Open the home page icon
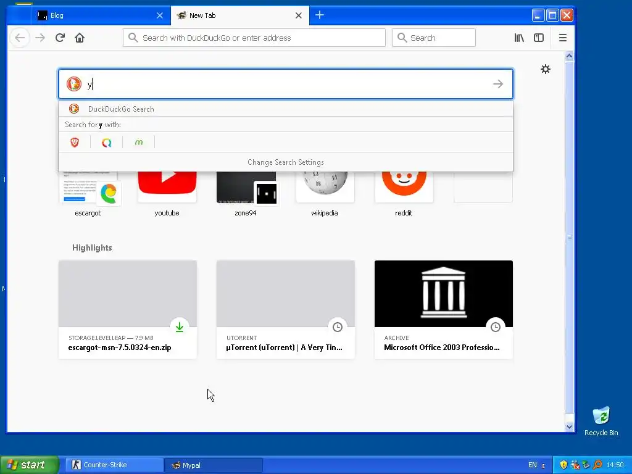This screenshot has width=632, height=474. point(80,38)
